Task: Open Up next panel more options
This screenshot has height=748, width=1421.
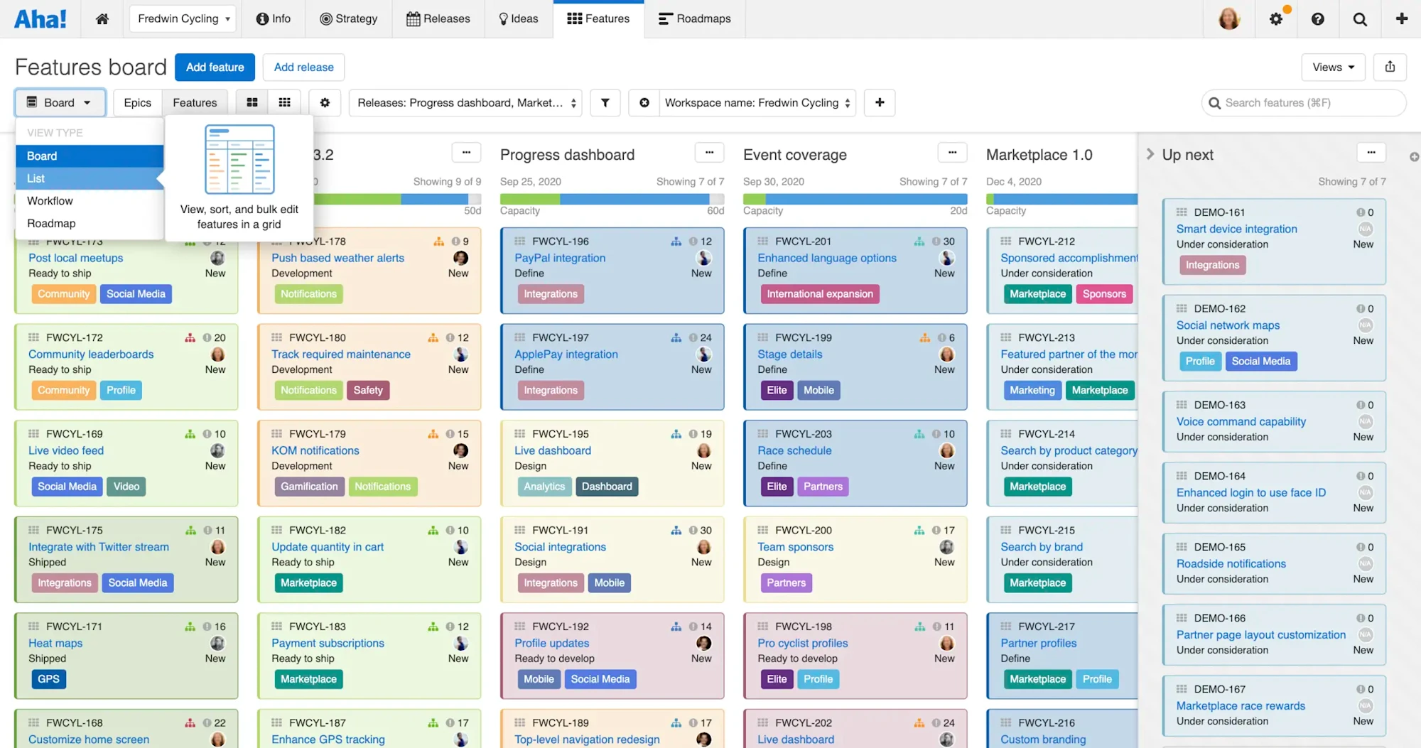Action: (x=1371, y=153)
